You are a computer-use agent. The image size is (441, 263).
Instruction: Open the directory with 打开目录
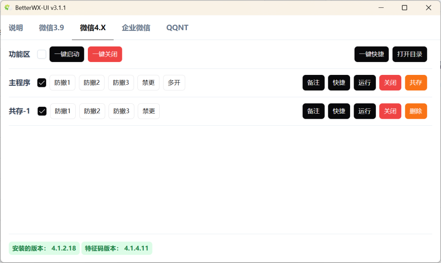pos(410,54)
